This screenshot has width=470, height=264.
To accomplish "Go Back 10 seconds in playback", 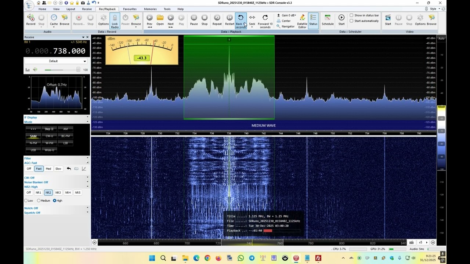I will coord(241,21).
